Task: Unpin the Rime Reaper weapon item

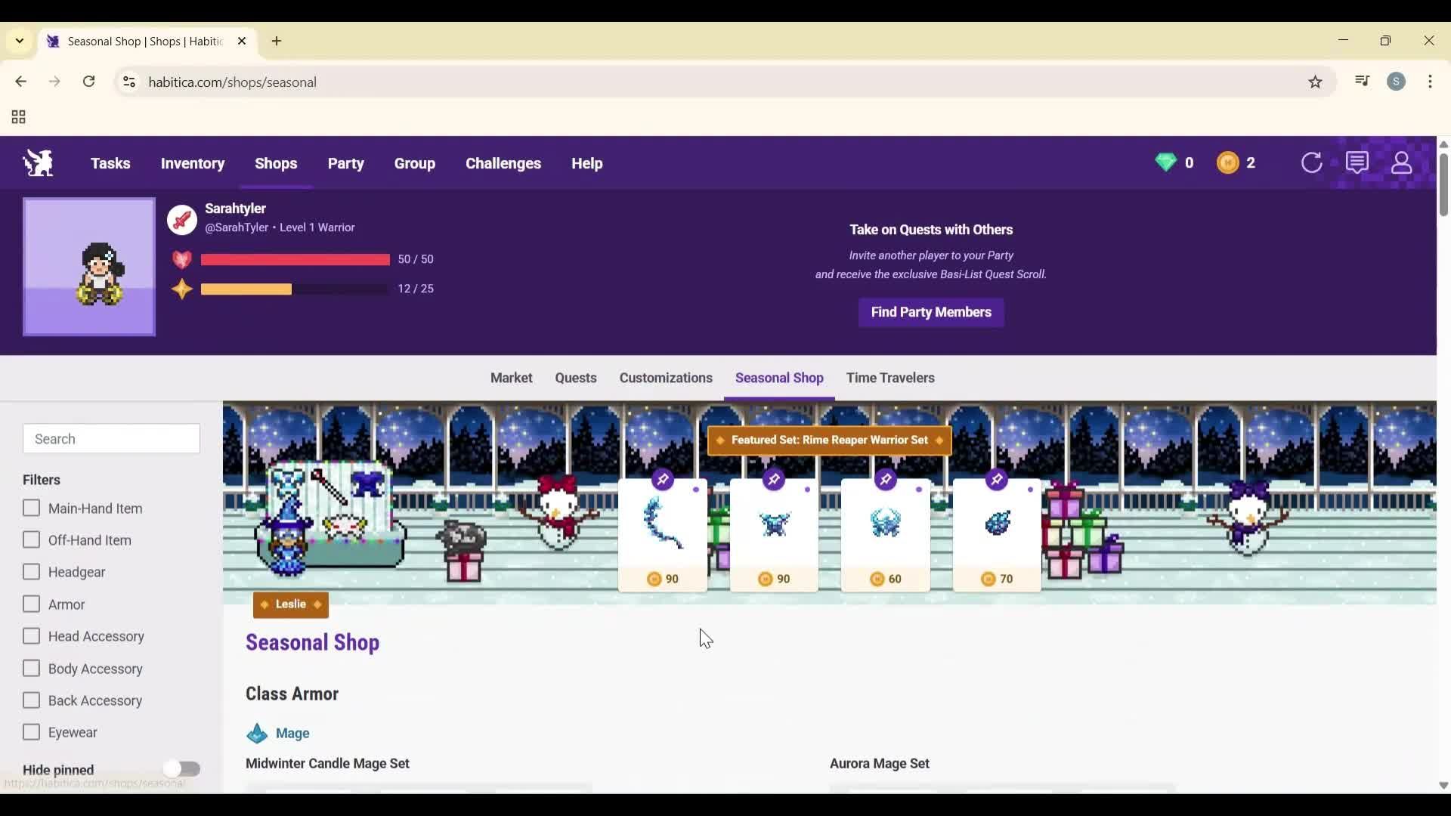Action: click(663, 479)
